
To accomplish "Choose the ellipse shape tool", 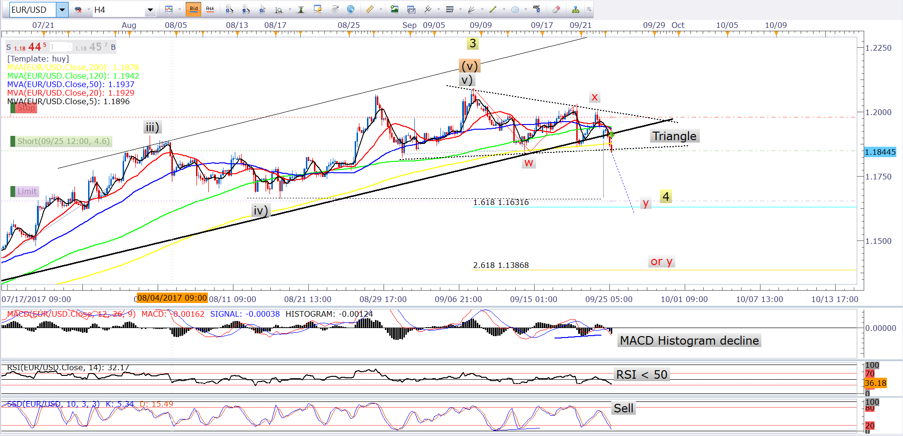I will (515, 9).
